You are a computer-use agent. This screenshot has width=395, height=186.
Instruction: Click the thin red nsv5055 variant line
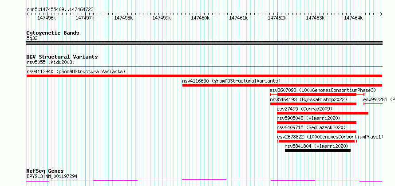(204, 67)
